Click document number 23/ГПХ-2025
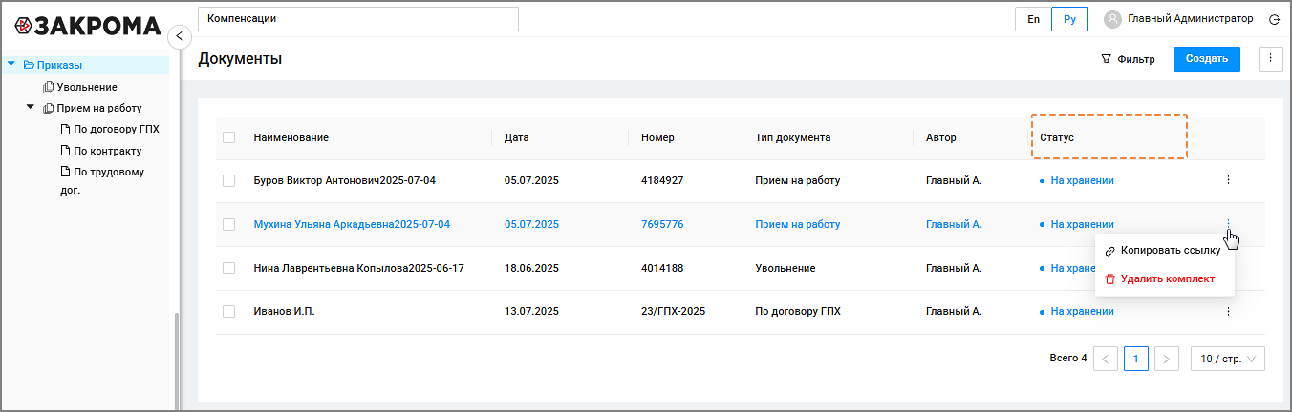 tap(674, 312)
